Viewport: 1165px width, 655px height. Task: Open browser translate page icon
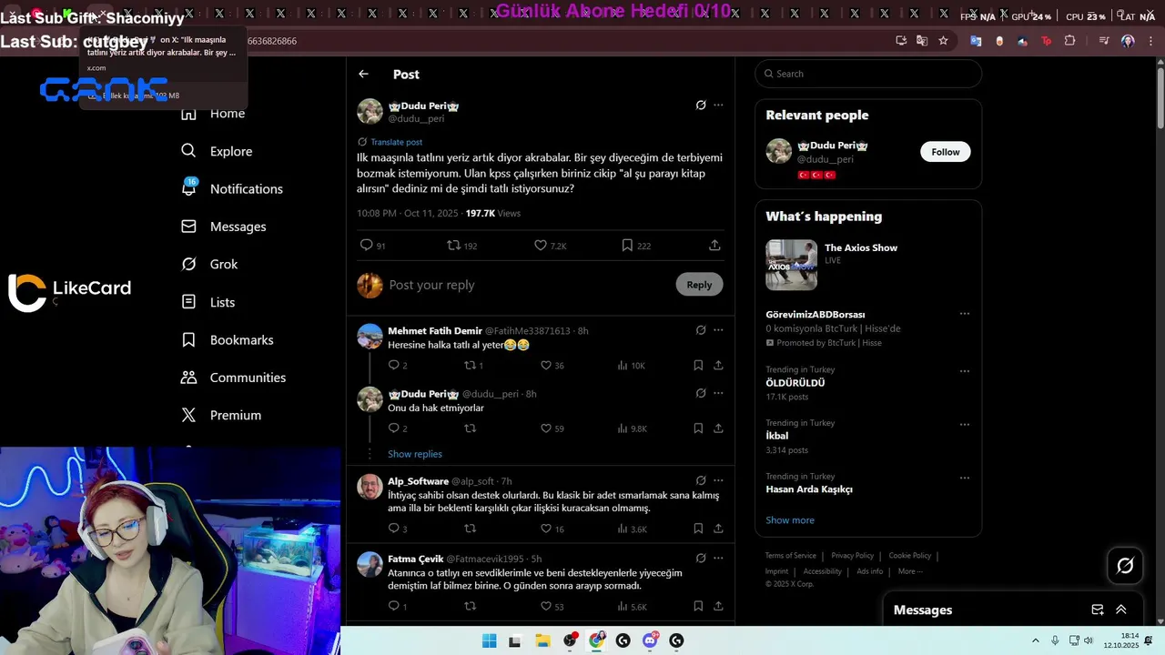[x=922, y=41]
